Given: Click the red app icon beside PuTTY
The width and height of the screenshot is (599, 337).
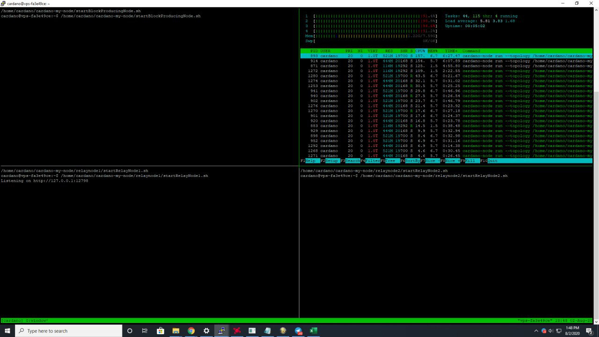Looking at the screenshot, I should point(237,330).
